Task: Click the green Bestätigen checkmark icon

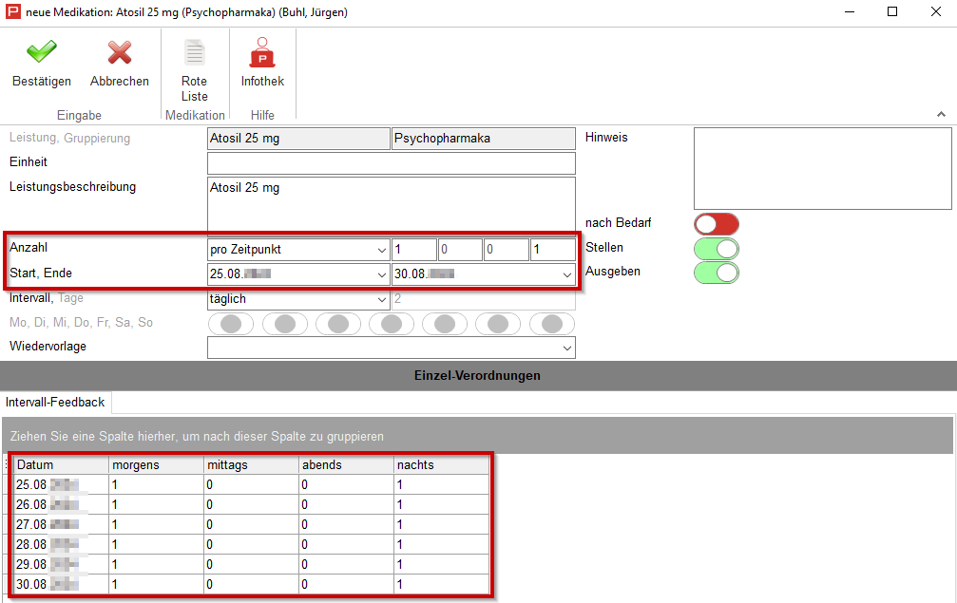Action: tap(41, 53)
